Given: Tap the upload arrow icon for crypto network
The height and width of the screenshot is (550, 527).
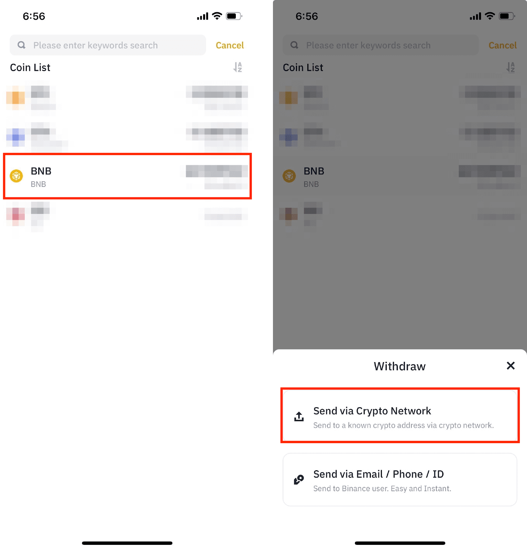Looking at the screenshot, I should tap(299, 416).
